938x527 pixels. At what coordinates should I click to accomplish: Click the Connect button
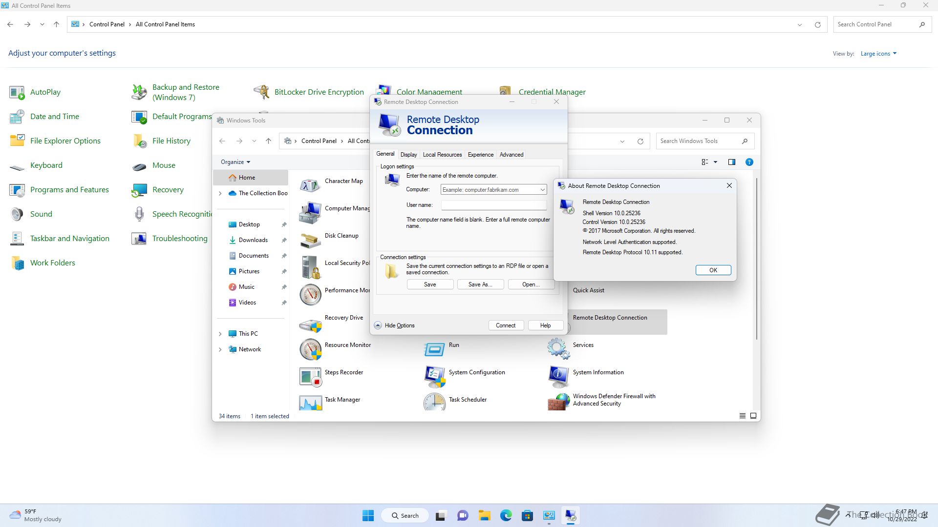[506, 325]
